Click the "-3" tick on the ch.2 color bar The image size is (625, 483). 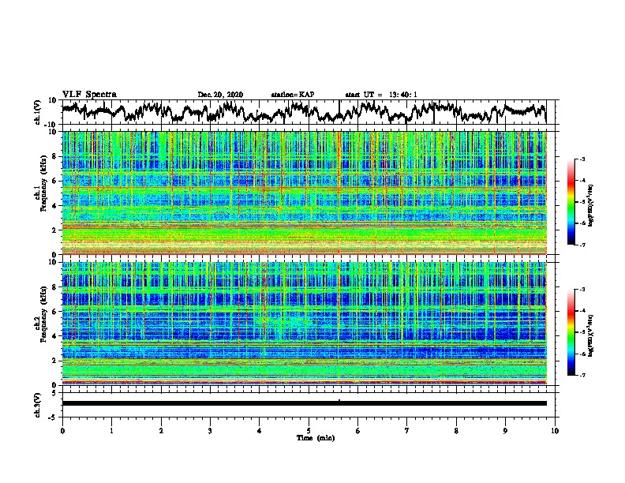pyautogui.click(x=582, y=290)
